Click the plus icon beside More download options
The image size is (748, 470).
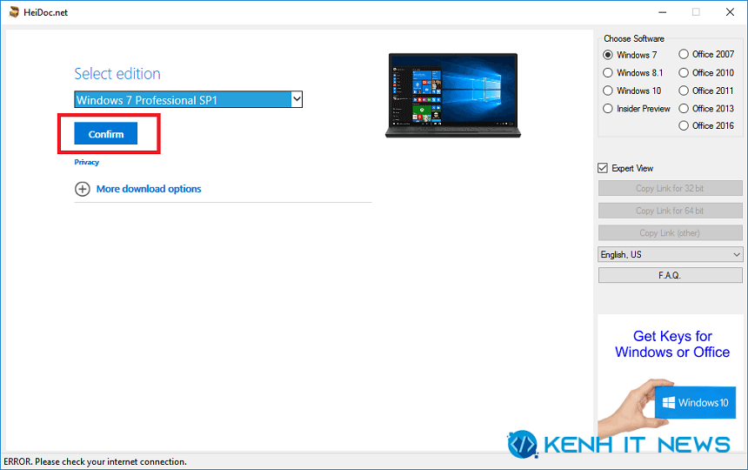coord(82,189)
